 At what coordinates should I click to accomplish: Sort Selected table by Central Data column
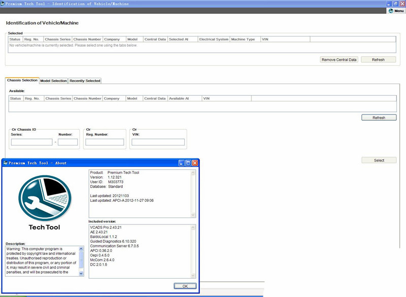[155, 40]
